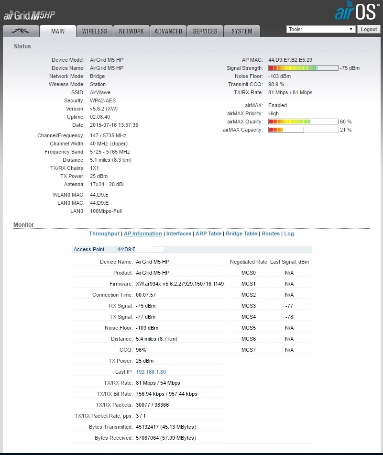The image size is (383, 455).
Task: Select the 81 Mbps / 54 Mbps rate
Action: pos(158,383)
